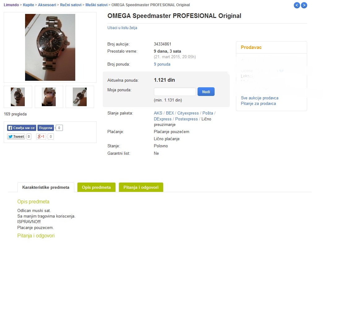Open Muški satovi breadcrumb link
353x333 pixels.
pyautogui.click(x=96, y=5)
